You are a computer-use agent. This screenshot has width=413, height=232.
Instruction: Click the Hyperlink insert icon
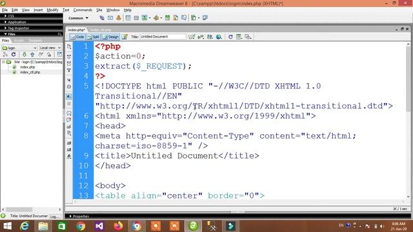click(x=102, y=18)
